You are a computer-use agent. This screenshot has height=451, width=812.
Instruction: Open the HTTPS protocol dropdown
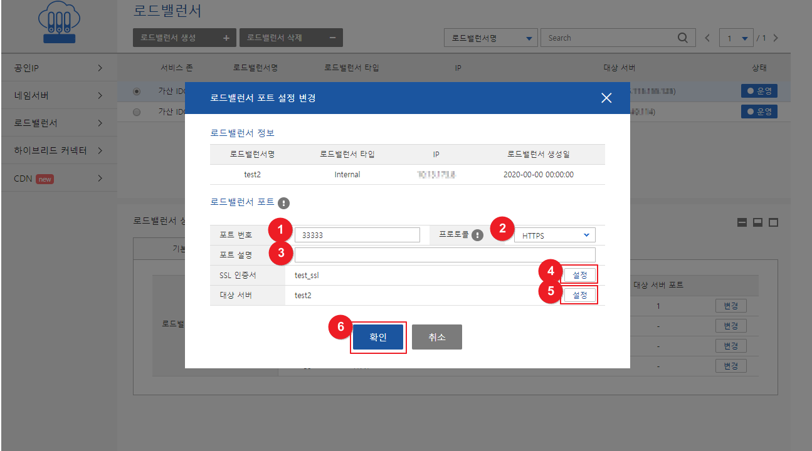coord(554,236)
